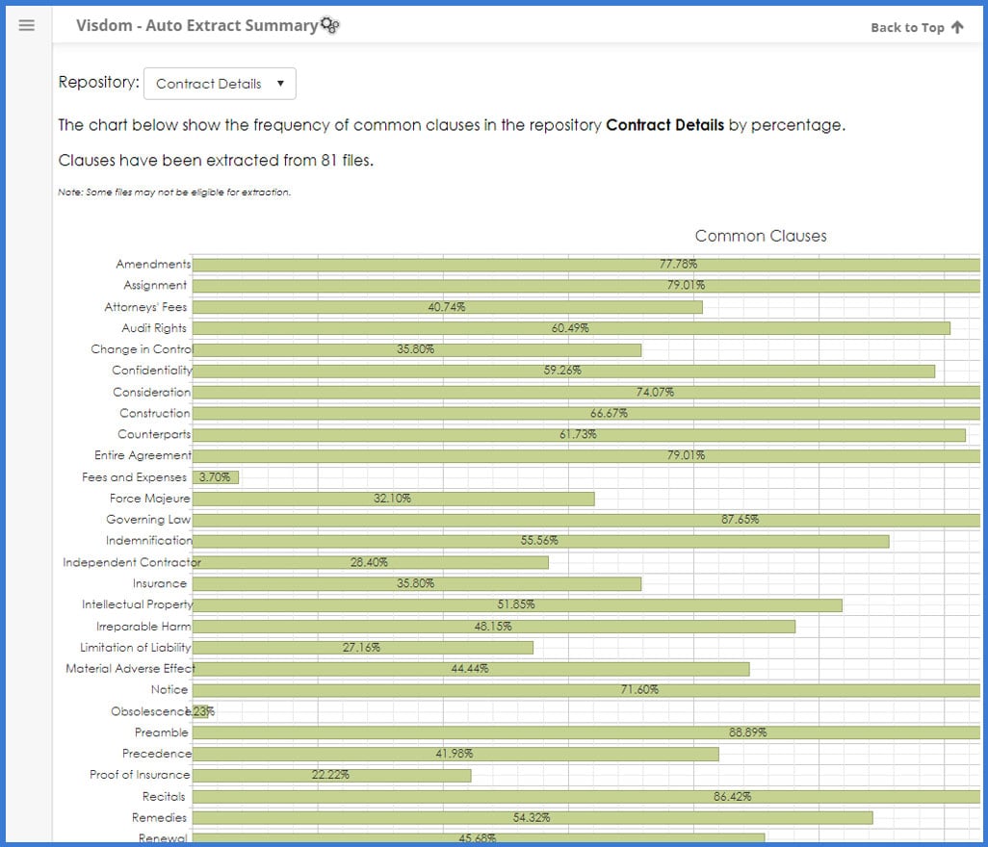Select the Proof of Insurance bar
This screenshot has height=847, width=988.
[331, 775]
